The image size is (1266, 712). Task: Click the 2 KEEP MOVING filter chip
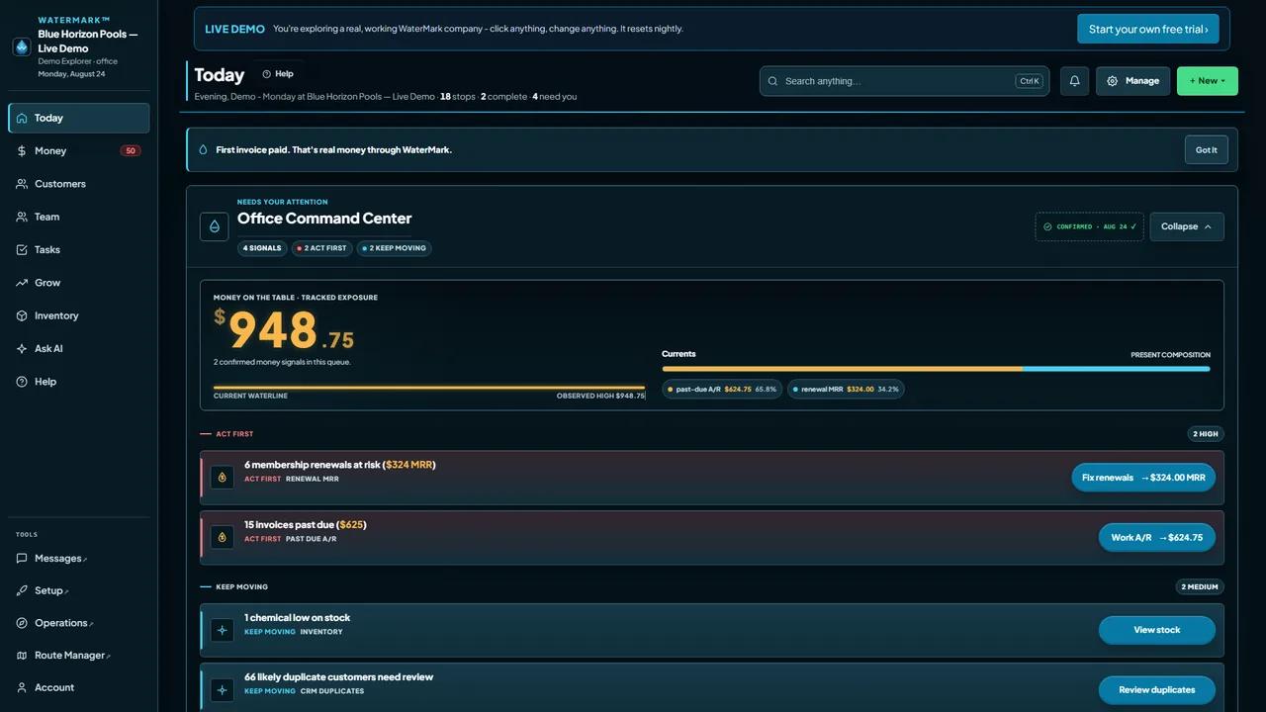pos(394,248)
